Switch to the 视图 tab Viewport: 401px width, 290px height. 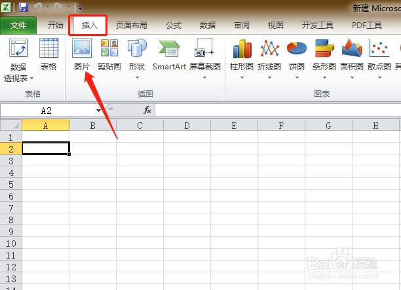pos(275,25)
